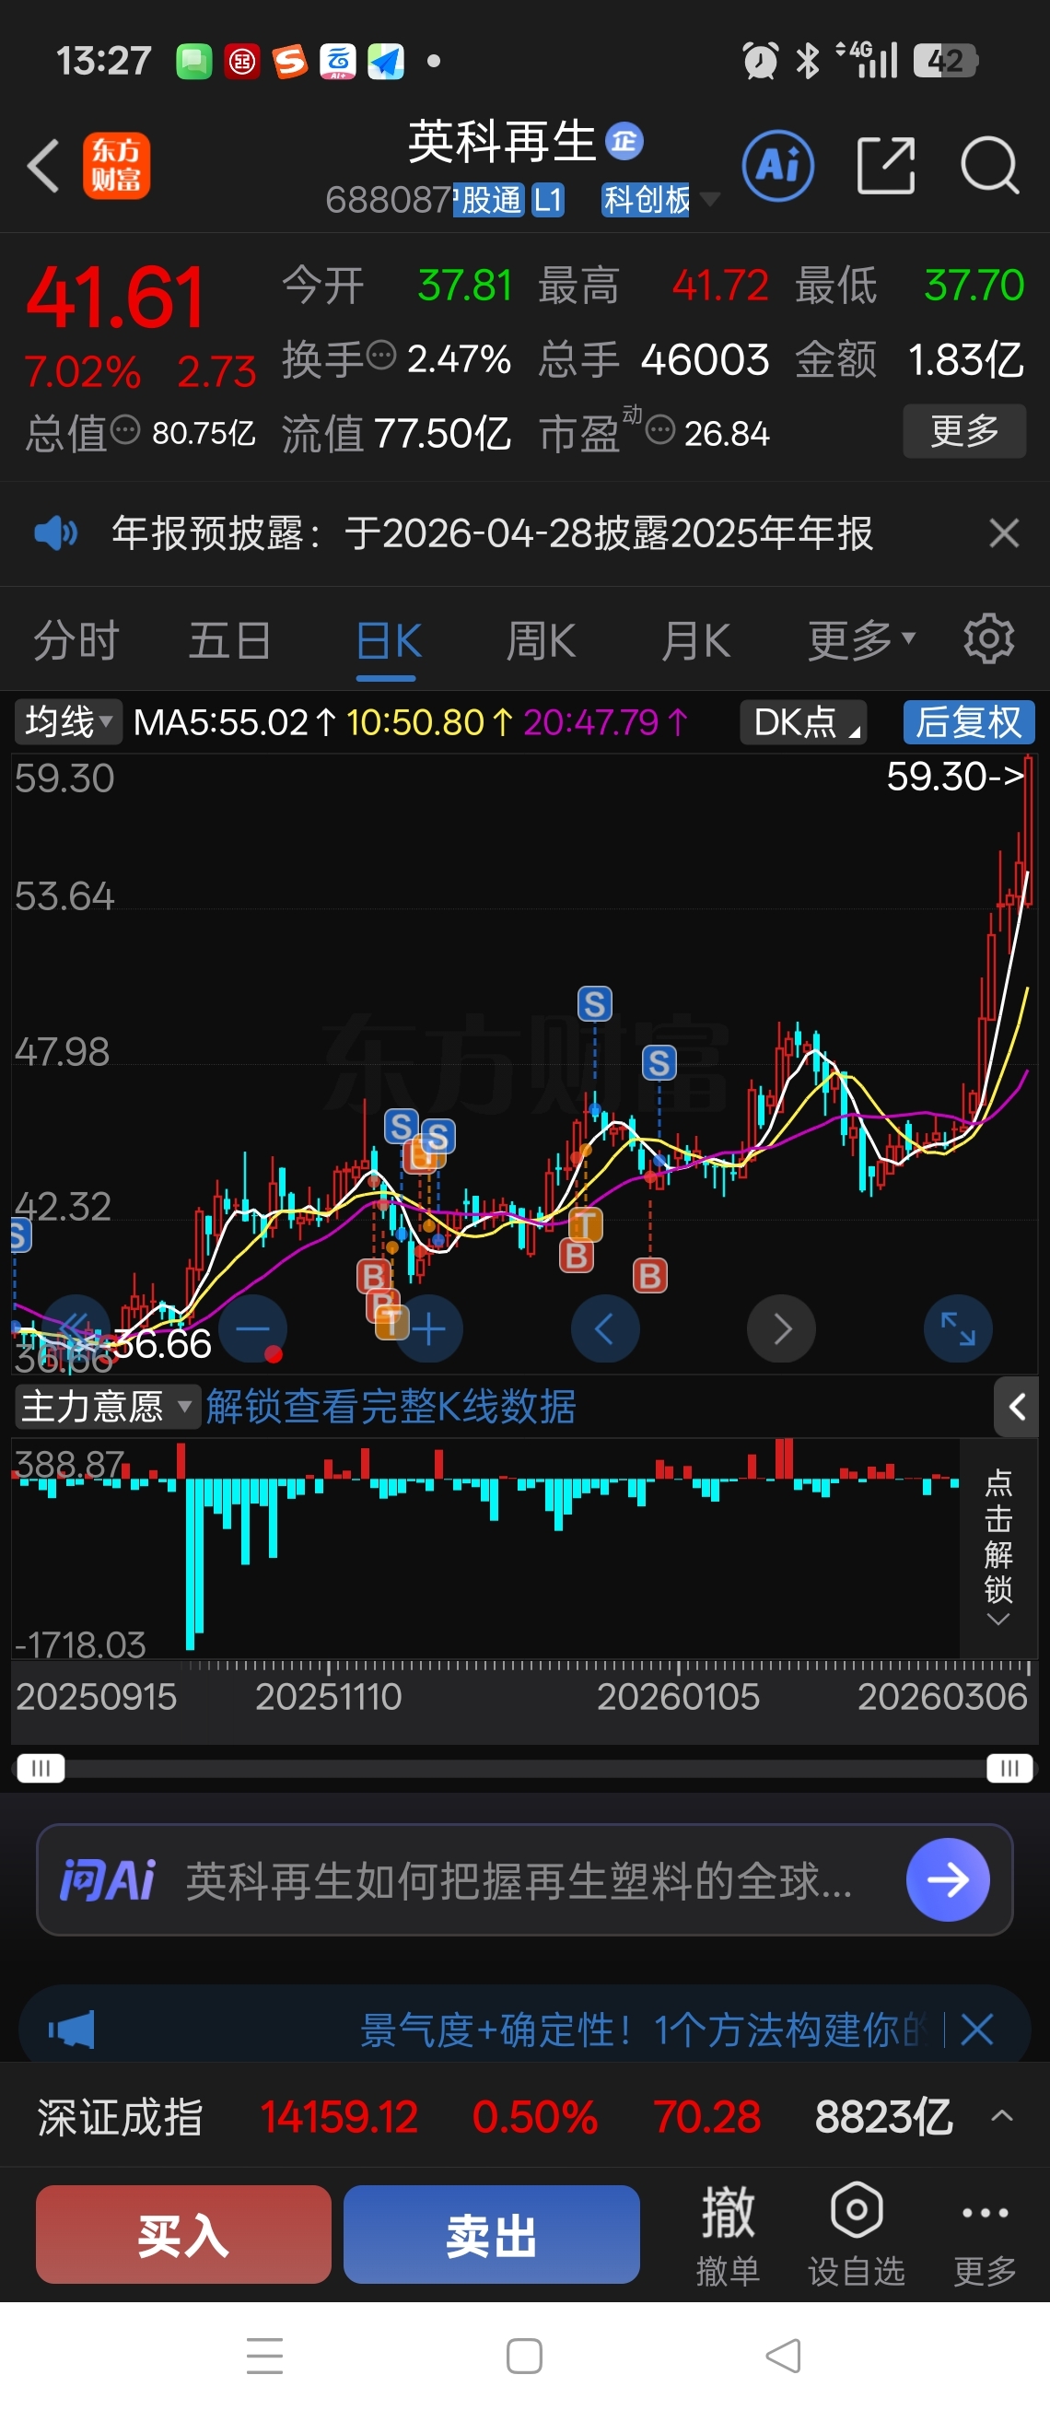Open the 更多 chart period dropdown
The width and height of the screenshot is (1050, 2410).
click(861, 641)
